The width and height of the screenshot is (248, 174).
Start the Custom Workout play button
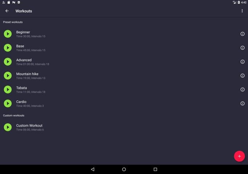tap(8, 127)
